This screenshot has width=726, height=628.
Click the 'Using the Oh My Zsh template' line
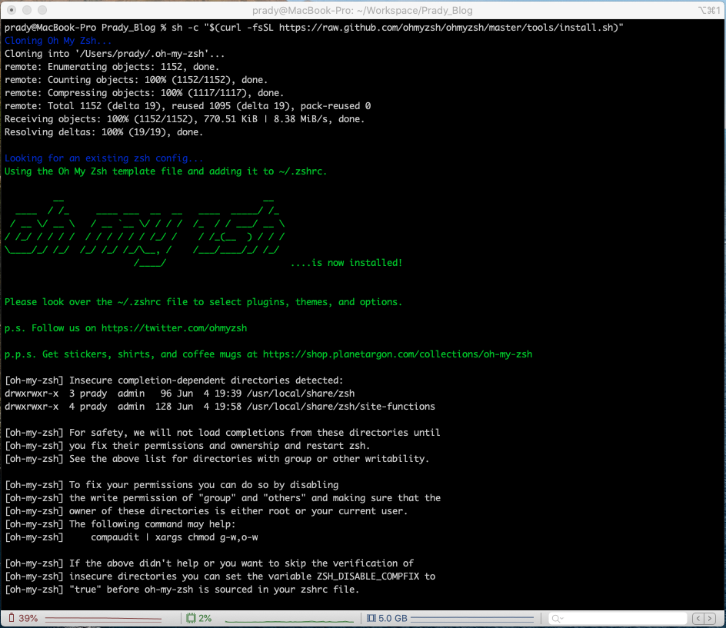tap(166, 171)
